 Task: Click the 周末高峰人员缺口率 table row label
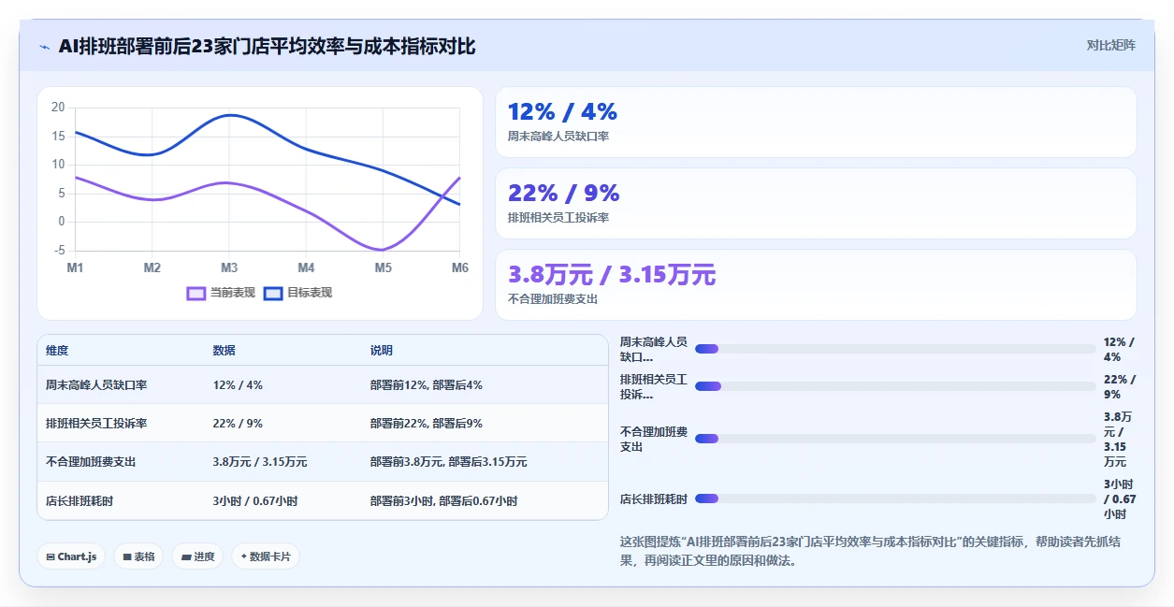point(96,385)
